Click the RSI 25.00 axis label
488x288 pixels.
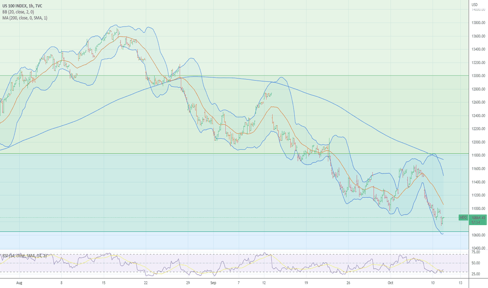tap(475, 274)
